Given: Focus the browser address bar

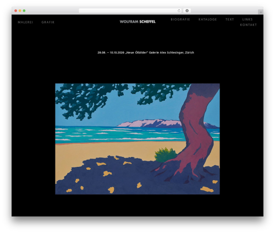Looking at the screenshot, I should 130,10.
